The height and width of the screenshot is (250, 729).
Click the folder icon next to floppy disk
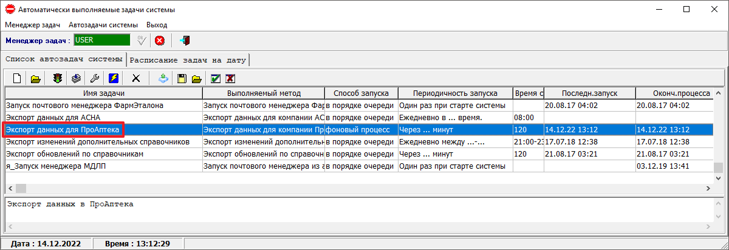tap(196, 78)
